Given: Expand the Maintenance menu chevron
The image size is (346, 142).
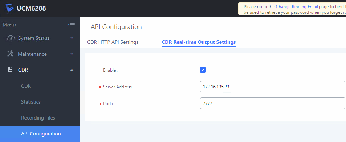Looking at the screenshot, I should pyautogui.click(x=72, y=54).
